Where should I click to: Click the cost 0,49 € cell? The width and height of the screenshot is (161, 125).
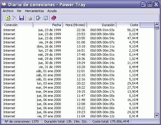(134, 67)
